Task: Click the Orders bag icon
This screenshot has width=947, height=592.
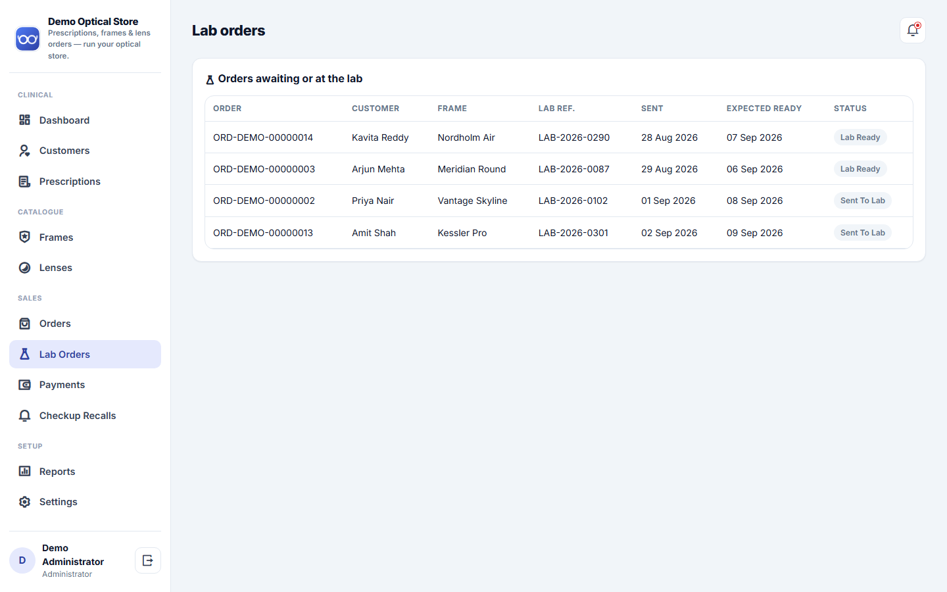Action: click(24, 324)
